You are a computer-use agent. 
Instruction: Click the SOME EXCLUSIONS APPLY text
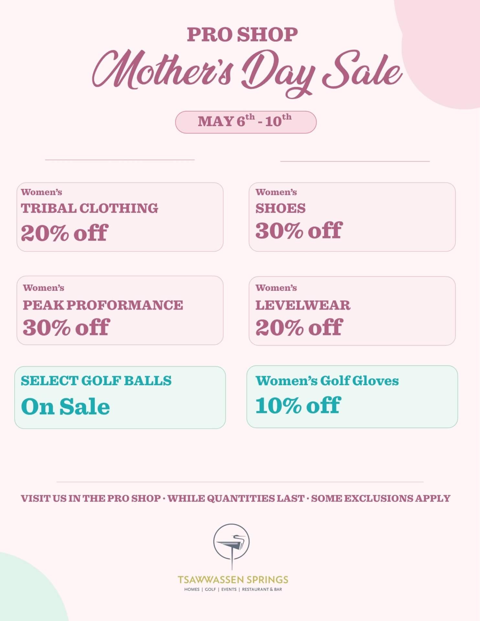point(381,498)
